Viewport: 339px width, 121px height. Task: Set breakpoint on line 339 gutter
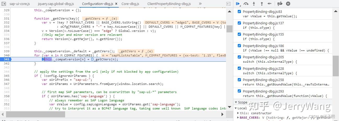coord(7,51)
